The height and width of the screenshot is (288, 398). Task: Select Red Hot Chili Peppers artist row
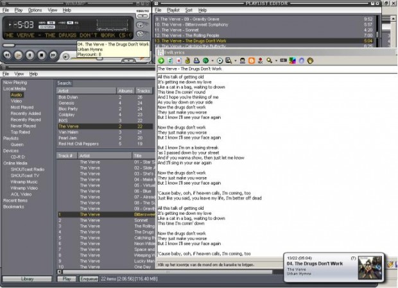click(x=105, y=144)
